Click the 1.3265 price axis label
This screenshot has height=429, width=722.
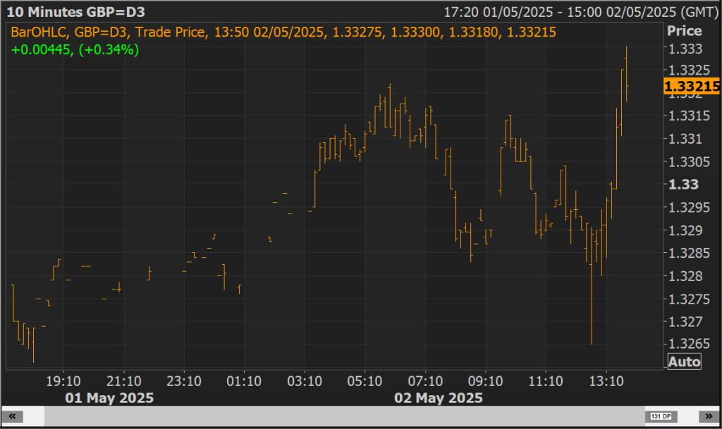[x=684, y=344]
